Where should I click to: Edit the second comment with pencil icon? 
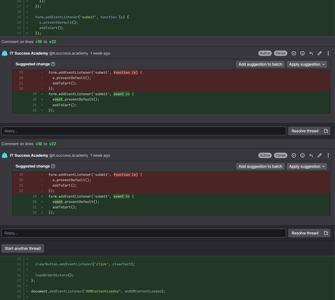320,155
